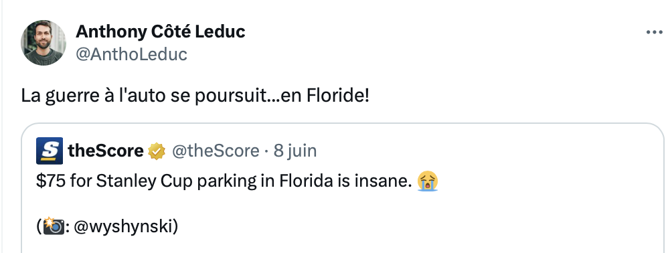Click Anthony Côté Leduc's profile photo
Viewport: 668px width, 253px height.
click(x=44, y=43)
